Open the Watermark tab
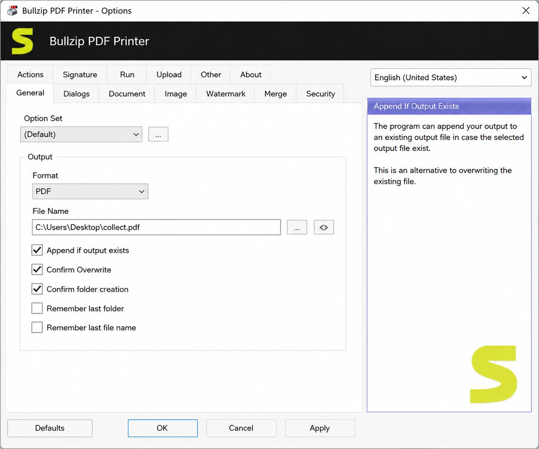The width and height of the screenshot is (539, 449). coord(226,94)
